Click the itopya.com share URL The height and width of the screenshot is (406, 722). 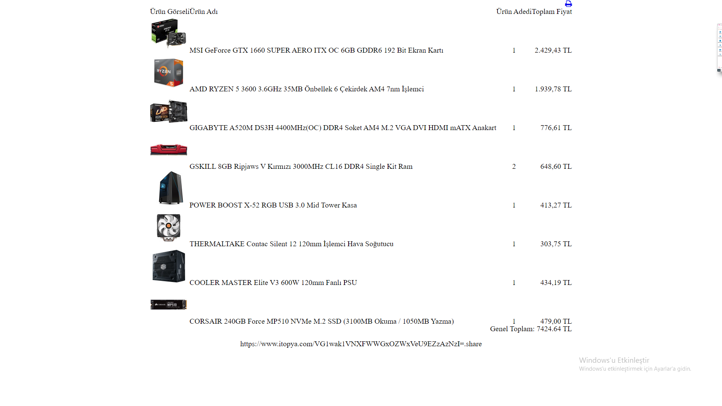click(x=361, y=344)
